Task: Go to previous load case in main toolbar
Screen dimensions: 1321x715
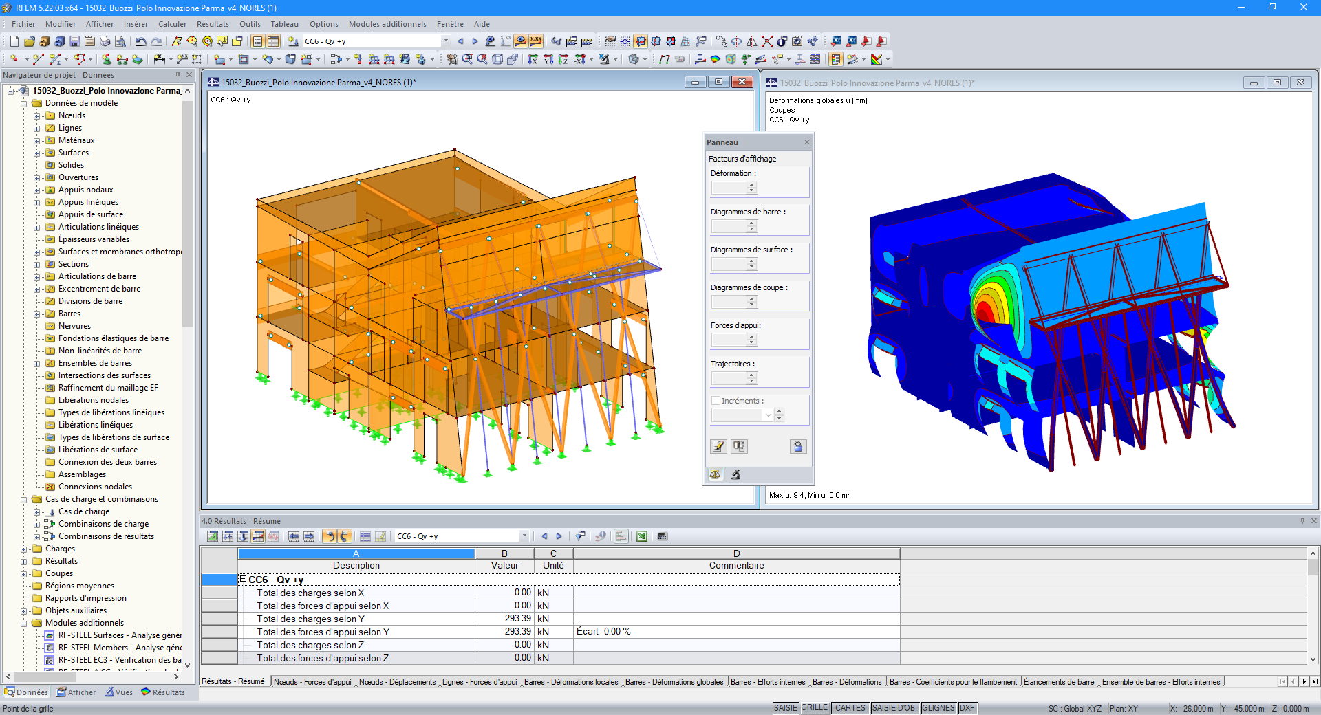Action: point(460,41)
